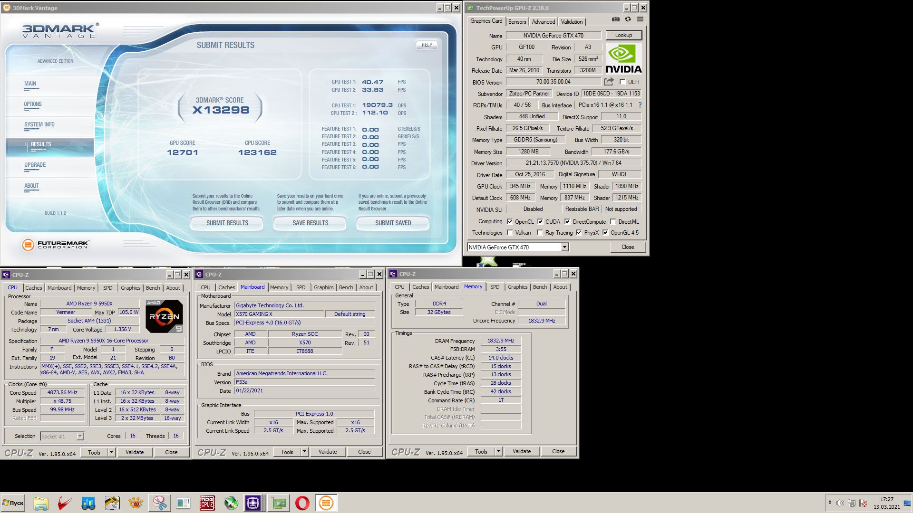Click the Core Speed value 4873.86 MHz
Image resolution: width=913 pixels, height=513 pixels.
click(x=62, y=392)
